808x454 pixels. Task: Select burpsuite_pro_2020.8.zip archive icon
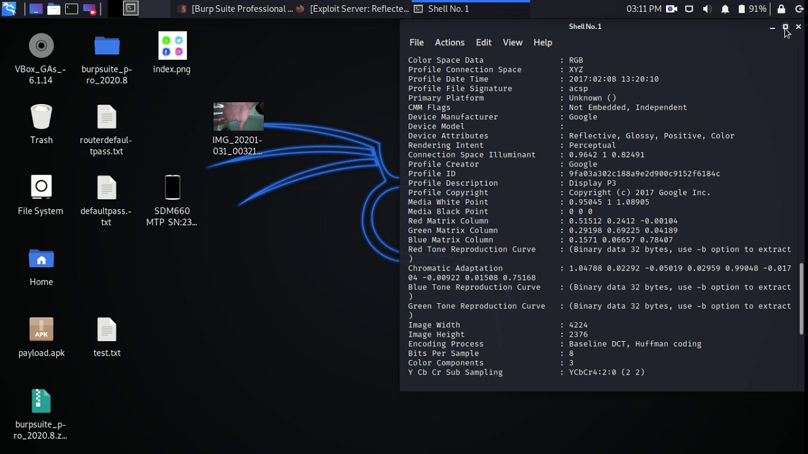click(41, 414)
